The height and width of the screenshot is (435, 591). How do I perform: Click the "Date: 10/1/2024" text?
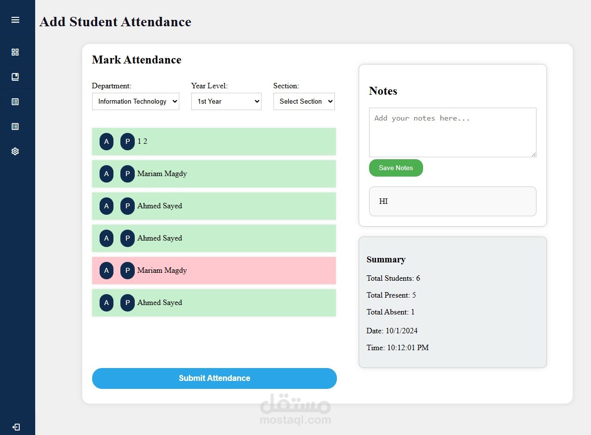392,331
